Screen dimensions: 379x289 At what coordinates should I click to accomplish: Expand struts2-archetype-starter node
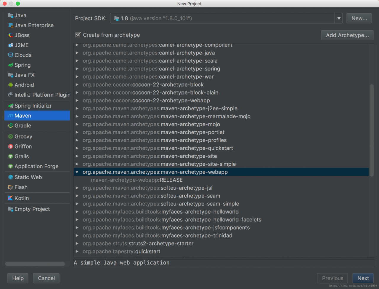pos(77,243)
